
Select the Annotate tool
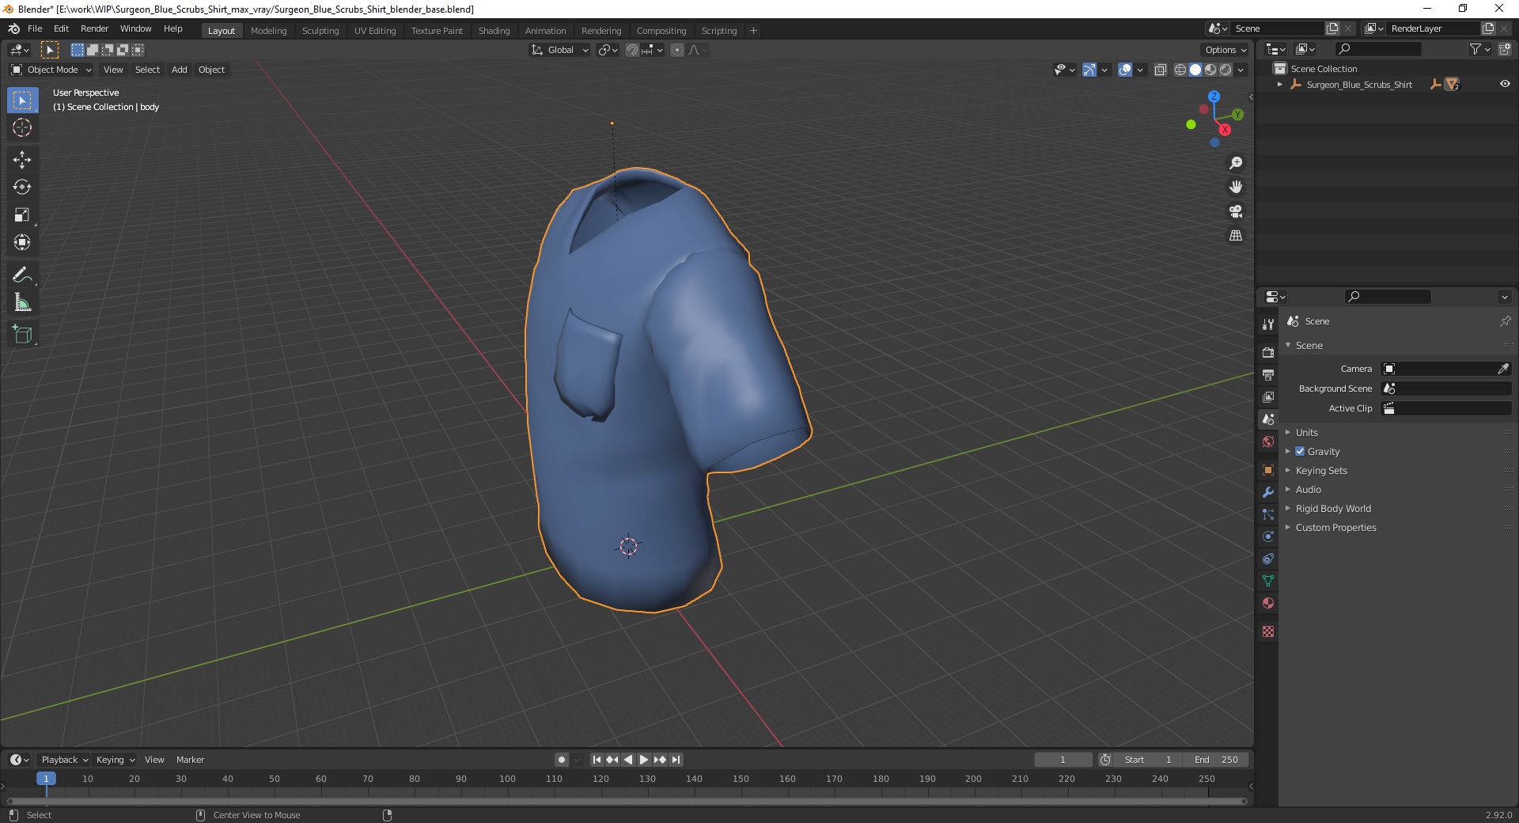coord(22,275)
